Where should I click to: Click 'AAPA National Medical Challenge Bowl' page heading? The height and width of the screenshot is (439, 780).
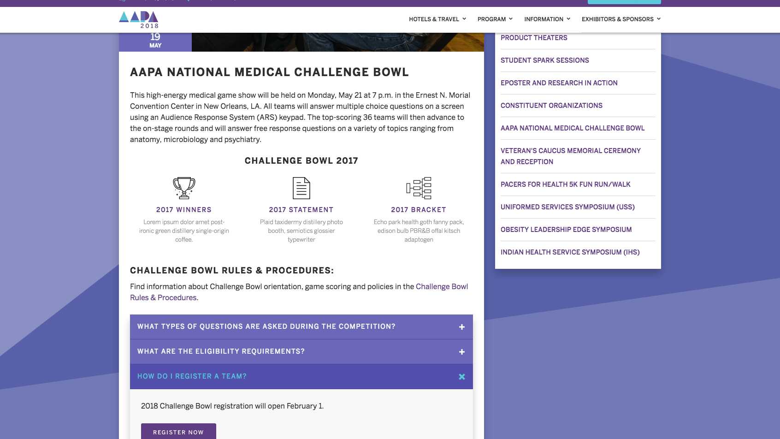click(x=270, y=72)
